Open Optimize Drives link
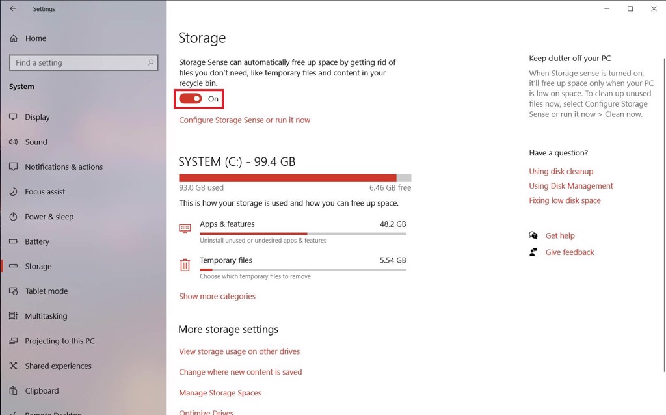 click(206, 412)
